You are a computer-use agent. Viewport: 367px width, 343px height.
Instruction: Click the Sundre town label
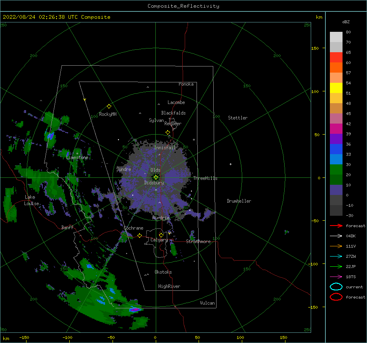click(124, 169)
